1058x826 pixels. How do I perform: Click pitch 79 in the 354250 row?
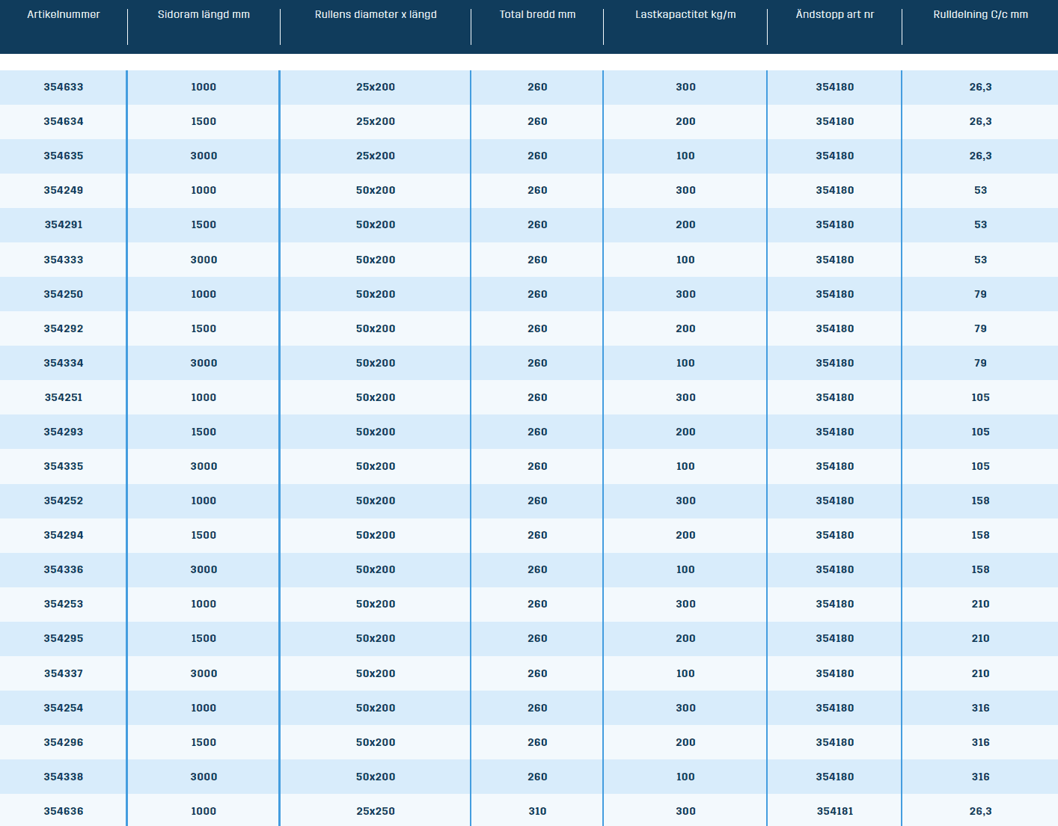coord(980,294)
